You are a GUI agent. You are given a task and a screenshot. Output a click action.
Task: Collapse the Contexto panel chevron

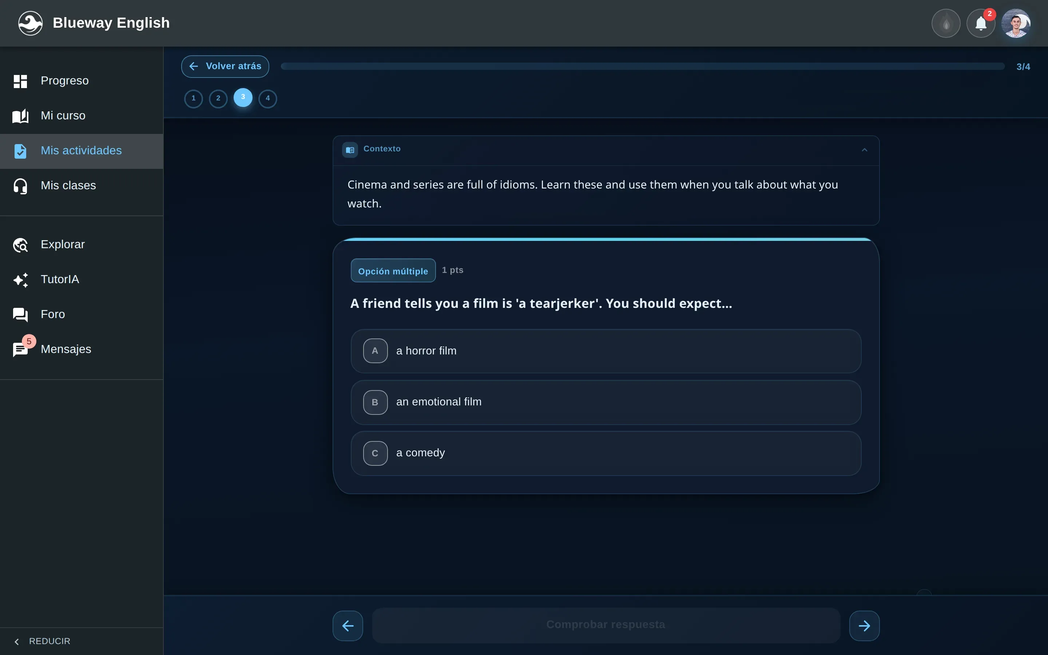[864, 150]
